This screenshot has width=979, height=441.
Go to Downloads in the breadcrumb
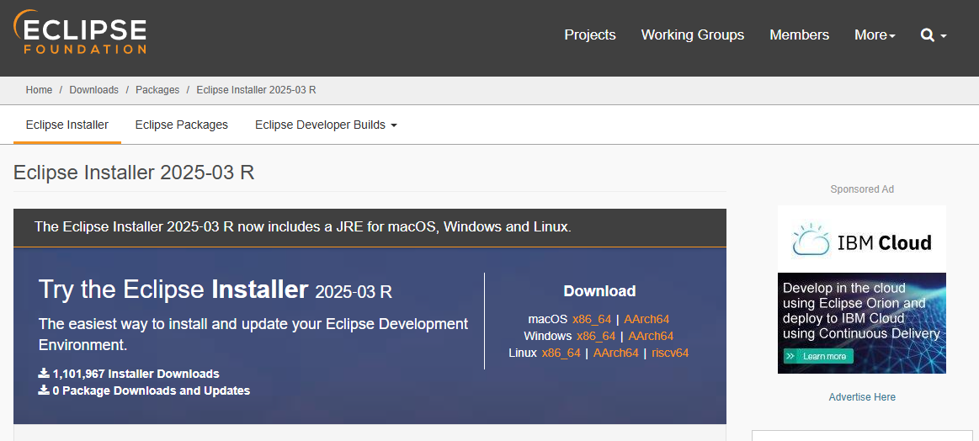[x=93, y=90]
